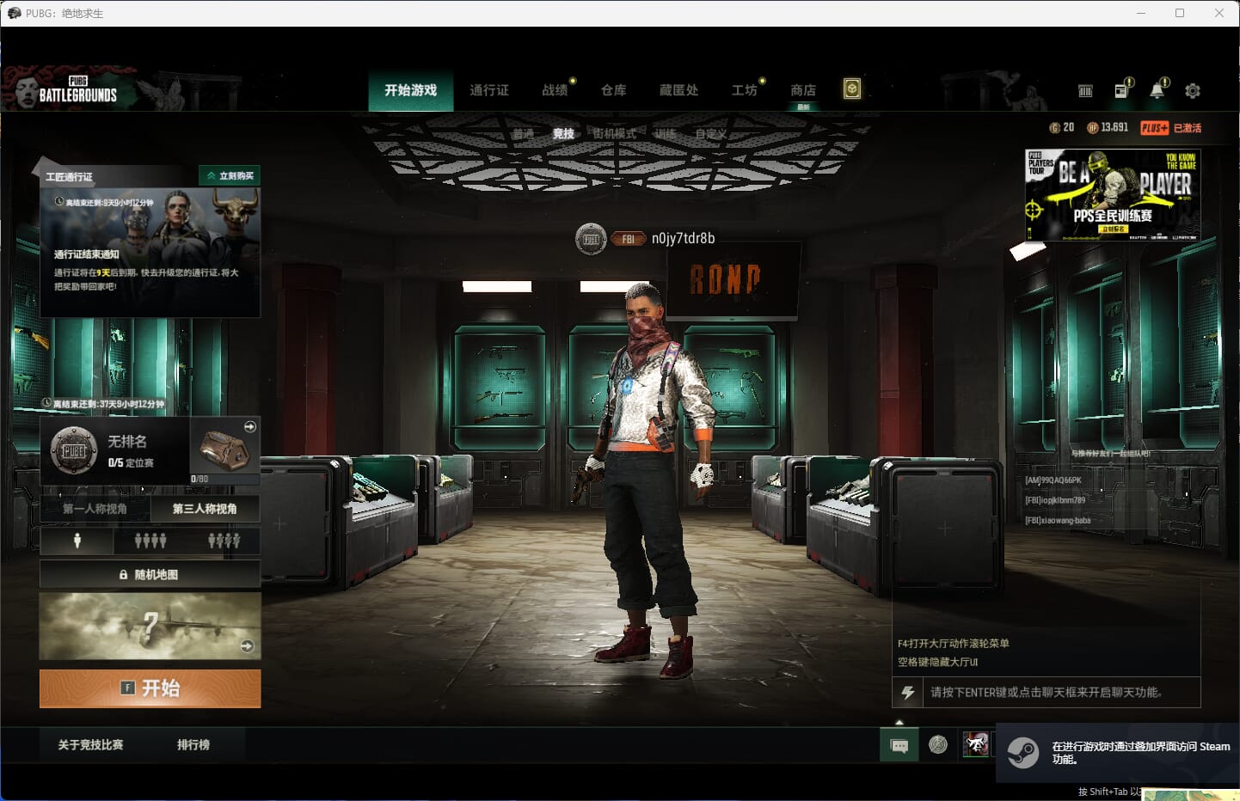Select the 街机模式 sub-tab
This screenshot has width=1240, height=801.
[x=615, y=133]
